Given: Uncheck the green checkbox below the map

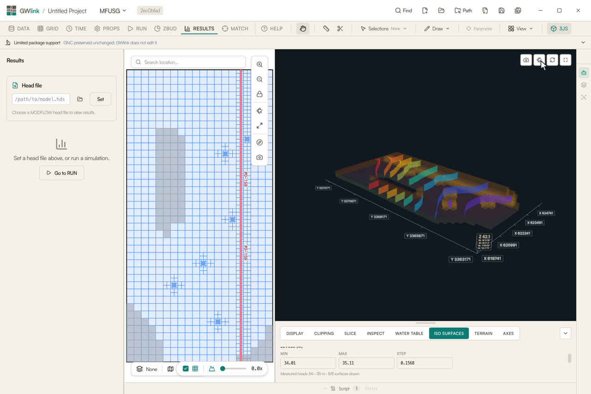Looking at the screenshot, I should (186, 369).
